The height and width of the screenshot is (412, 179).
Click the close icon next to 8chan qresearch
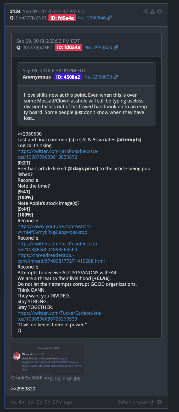(159, 402)
